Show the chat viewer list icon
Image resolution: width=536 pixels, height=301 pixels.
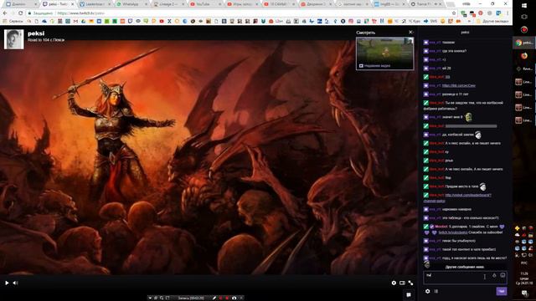pyautogui.click(x=436, y=291)
